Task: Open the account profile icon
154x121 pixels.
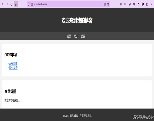Action: click(130, 4)
